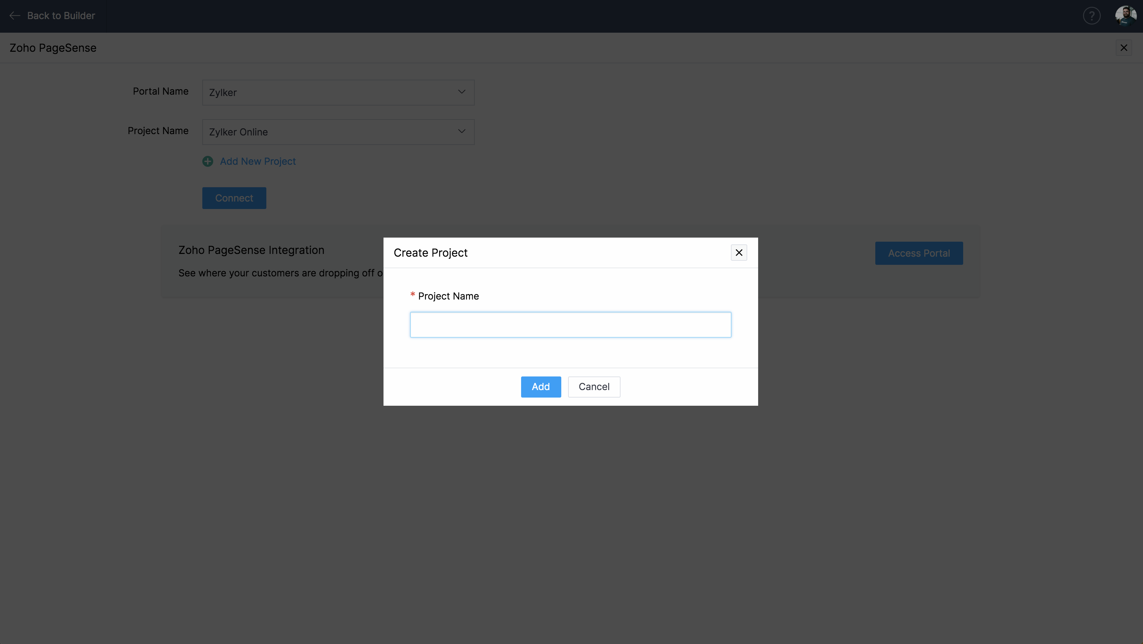Open the user profile avatar
This screenshot has width=1143, height=644.
coord(1125,16)
